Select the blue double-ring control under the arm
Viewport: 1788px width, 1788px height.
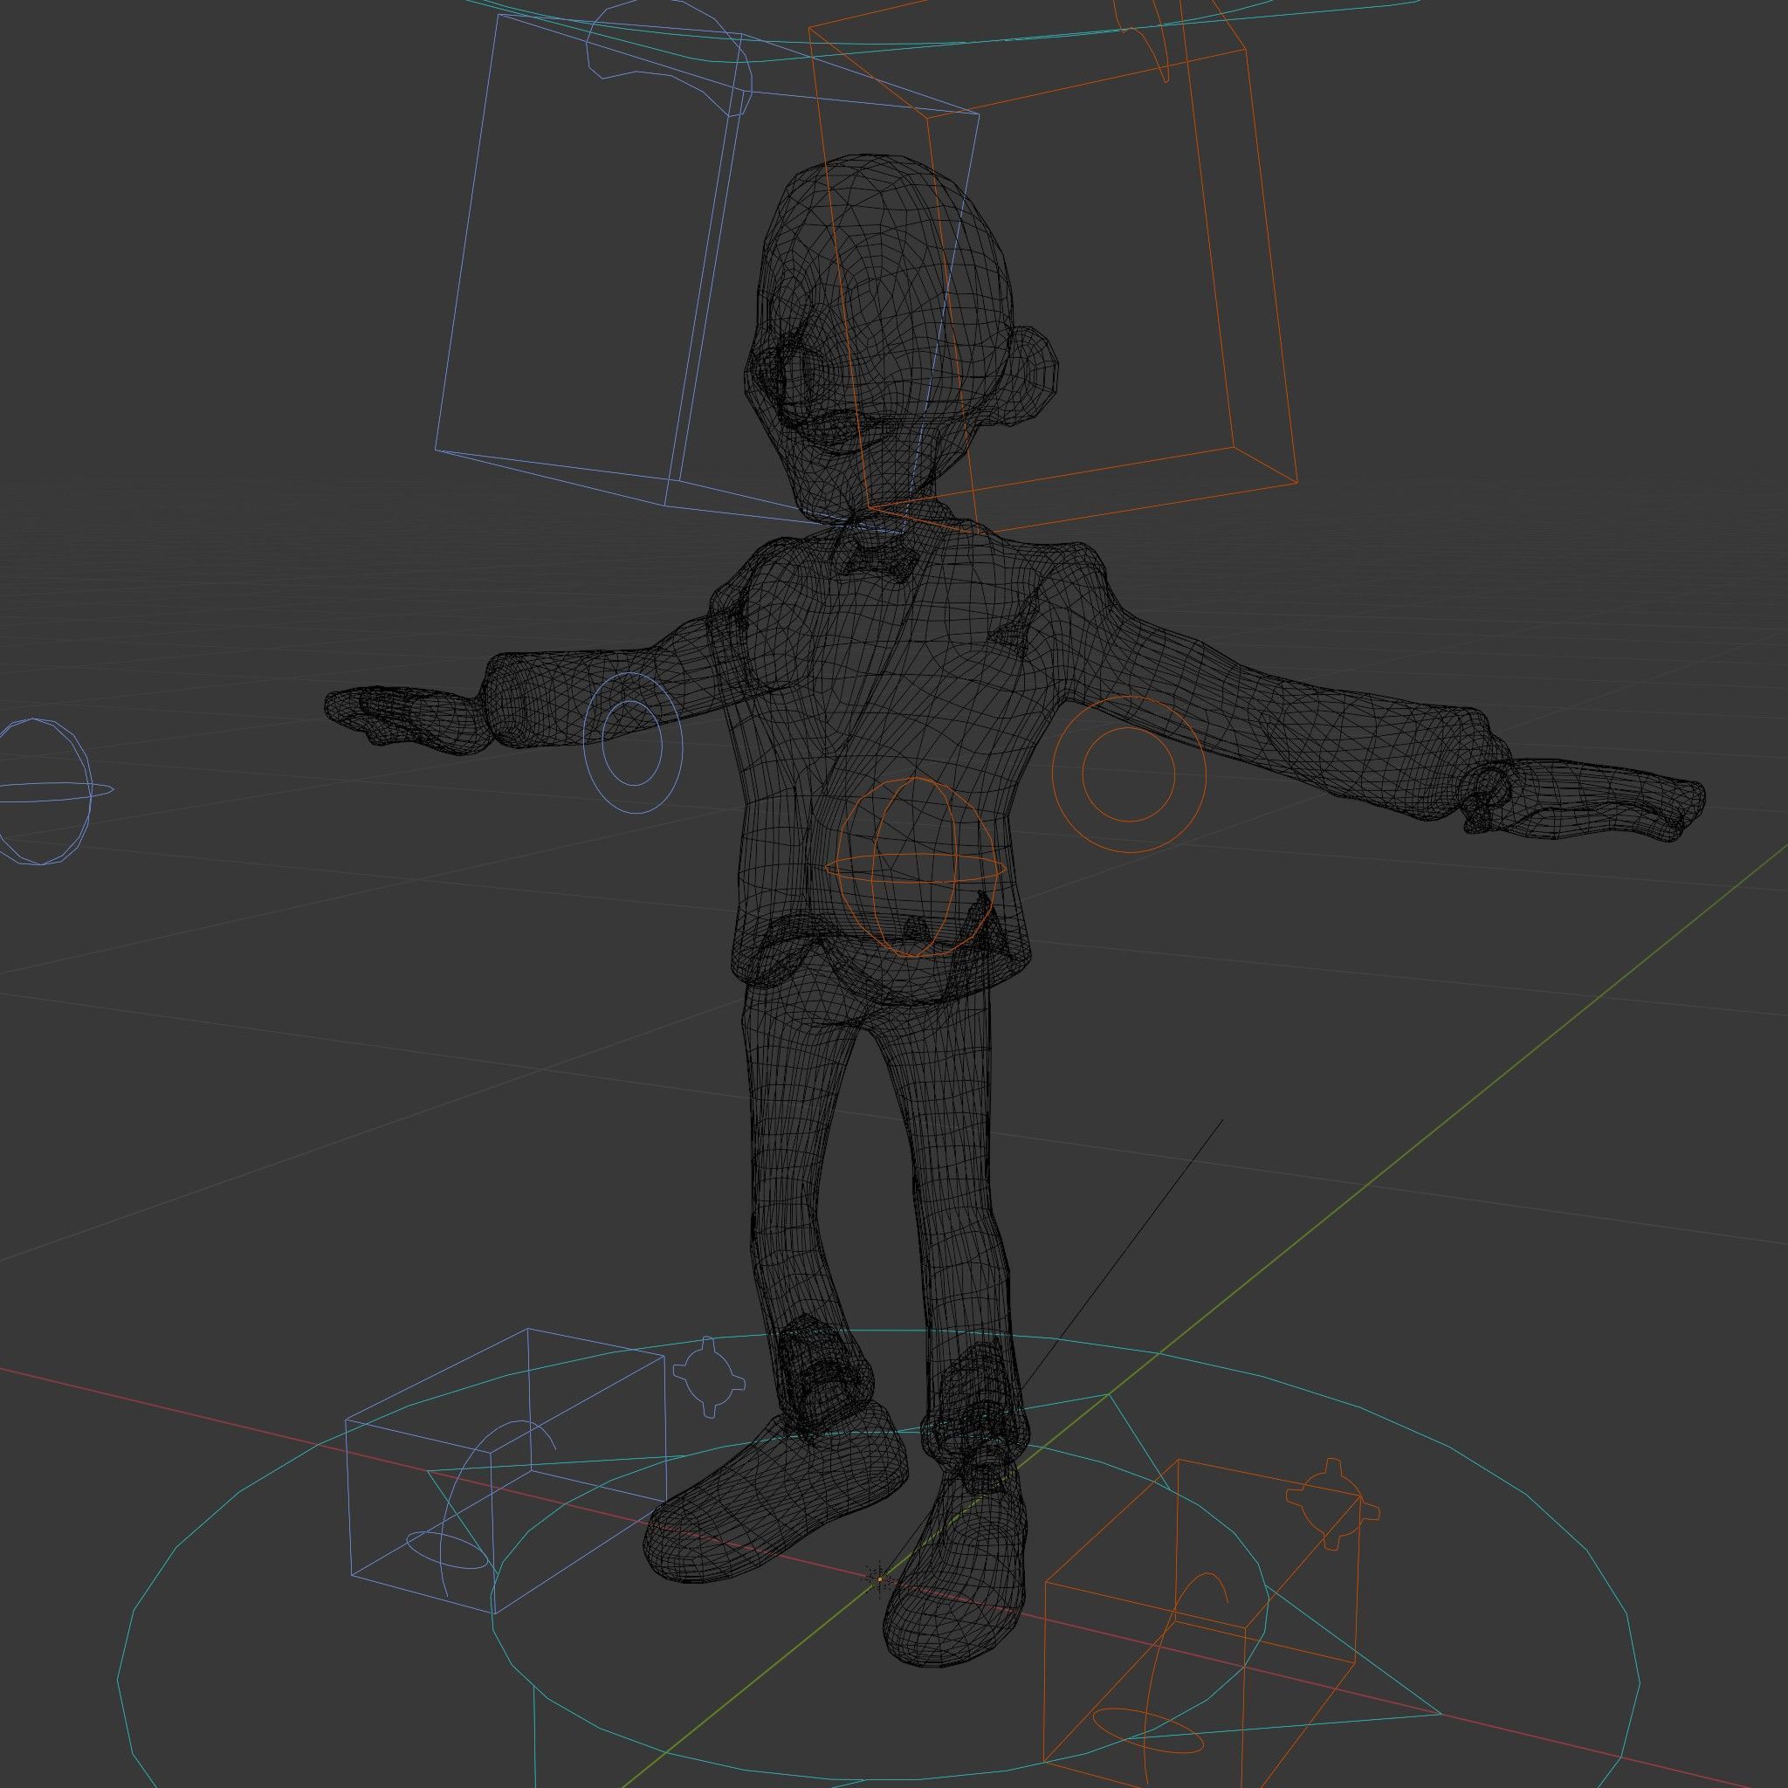[x=634, y=744]
